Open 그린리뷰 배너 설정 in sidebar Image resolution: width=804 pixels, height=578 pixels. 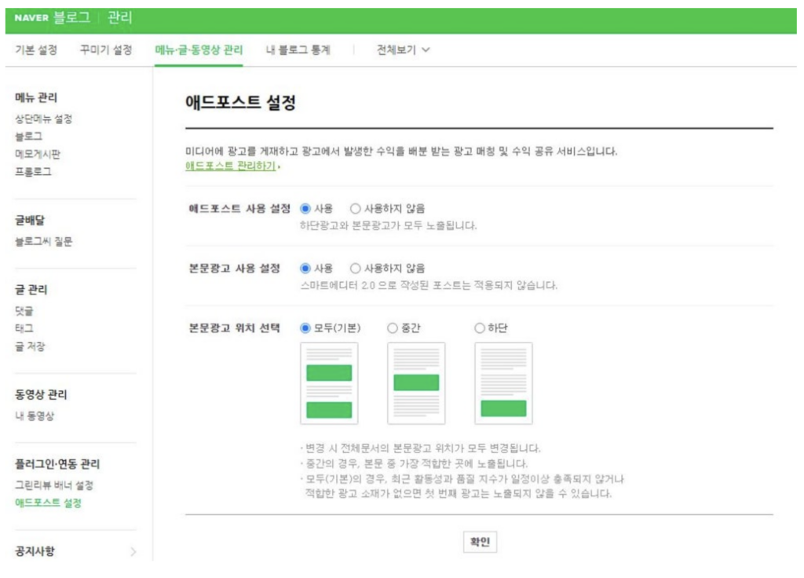pyautogui.click(x=54, y=485)
